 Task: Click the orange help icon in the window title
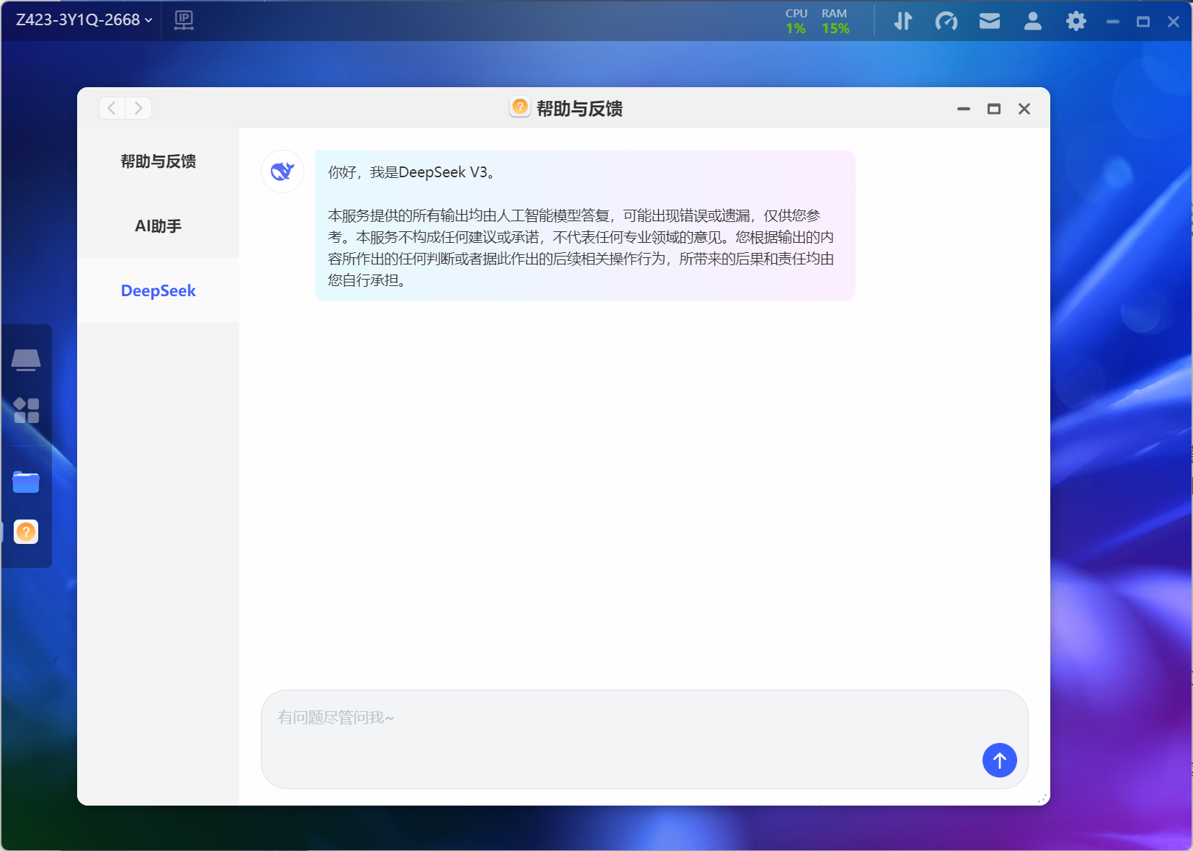point(520,107)
